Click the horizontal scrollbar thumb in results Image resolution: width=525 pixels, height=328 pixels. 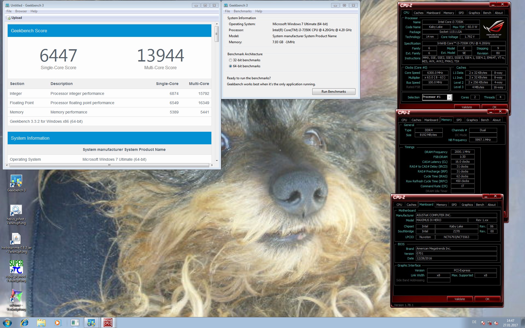(x=109, y=165)
